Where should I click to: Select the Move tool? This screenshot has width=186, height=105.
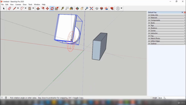click(x=47, y=8)
